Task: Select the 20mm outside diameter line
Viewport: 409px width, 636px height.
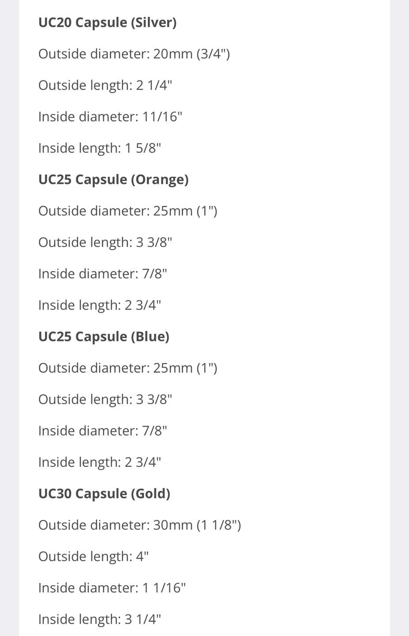Action: (134, 54)
